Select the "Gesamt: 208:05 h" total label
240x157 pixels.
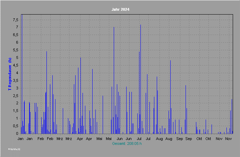tap(127, 143)
